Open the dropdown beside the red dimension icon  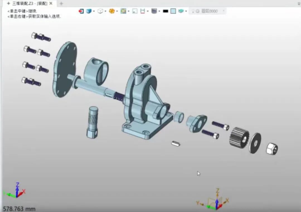[148, 11]
